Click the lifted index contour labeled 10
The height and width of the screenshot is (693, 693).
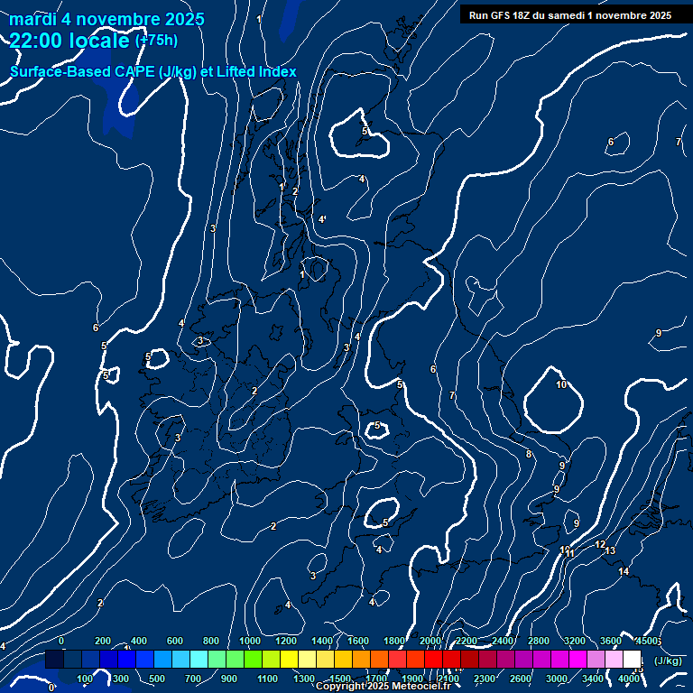click(561, 384)
